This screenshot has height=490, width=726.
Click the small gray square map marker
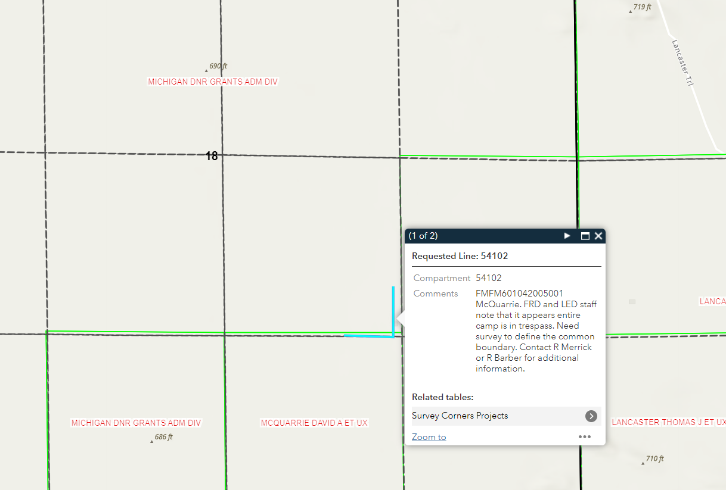[x=632, y=302]
